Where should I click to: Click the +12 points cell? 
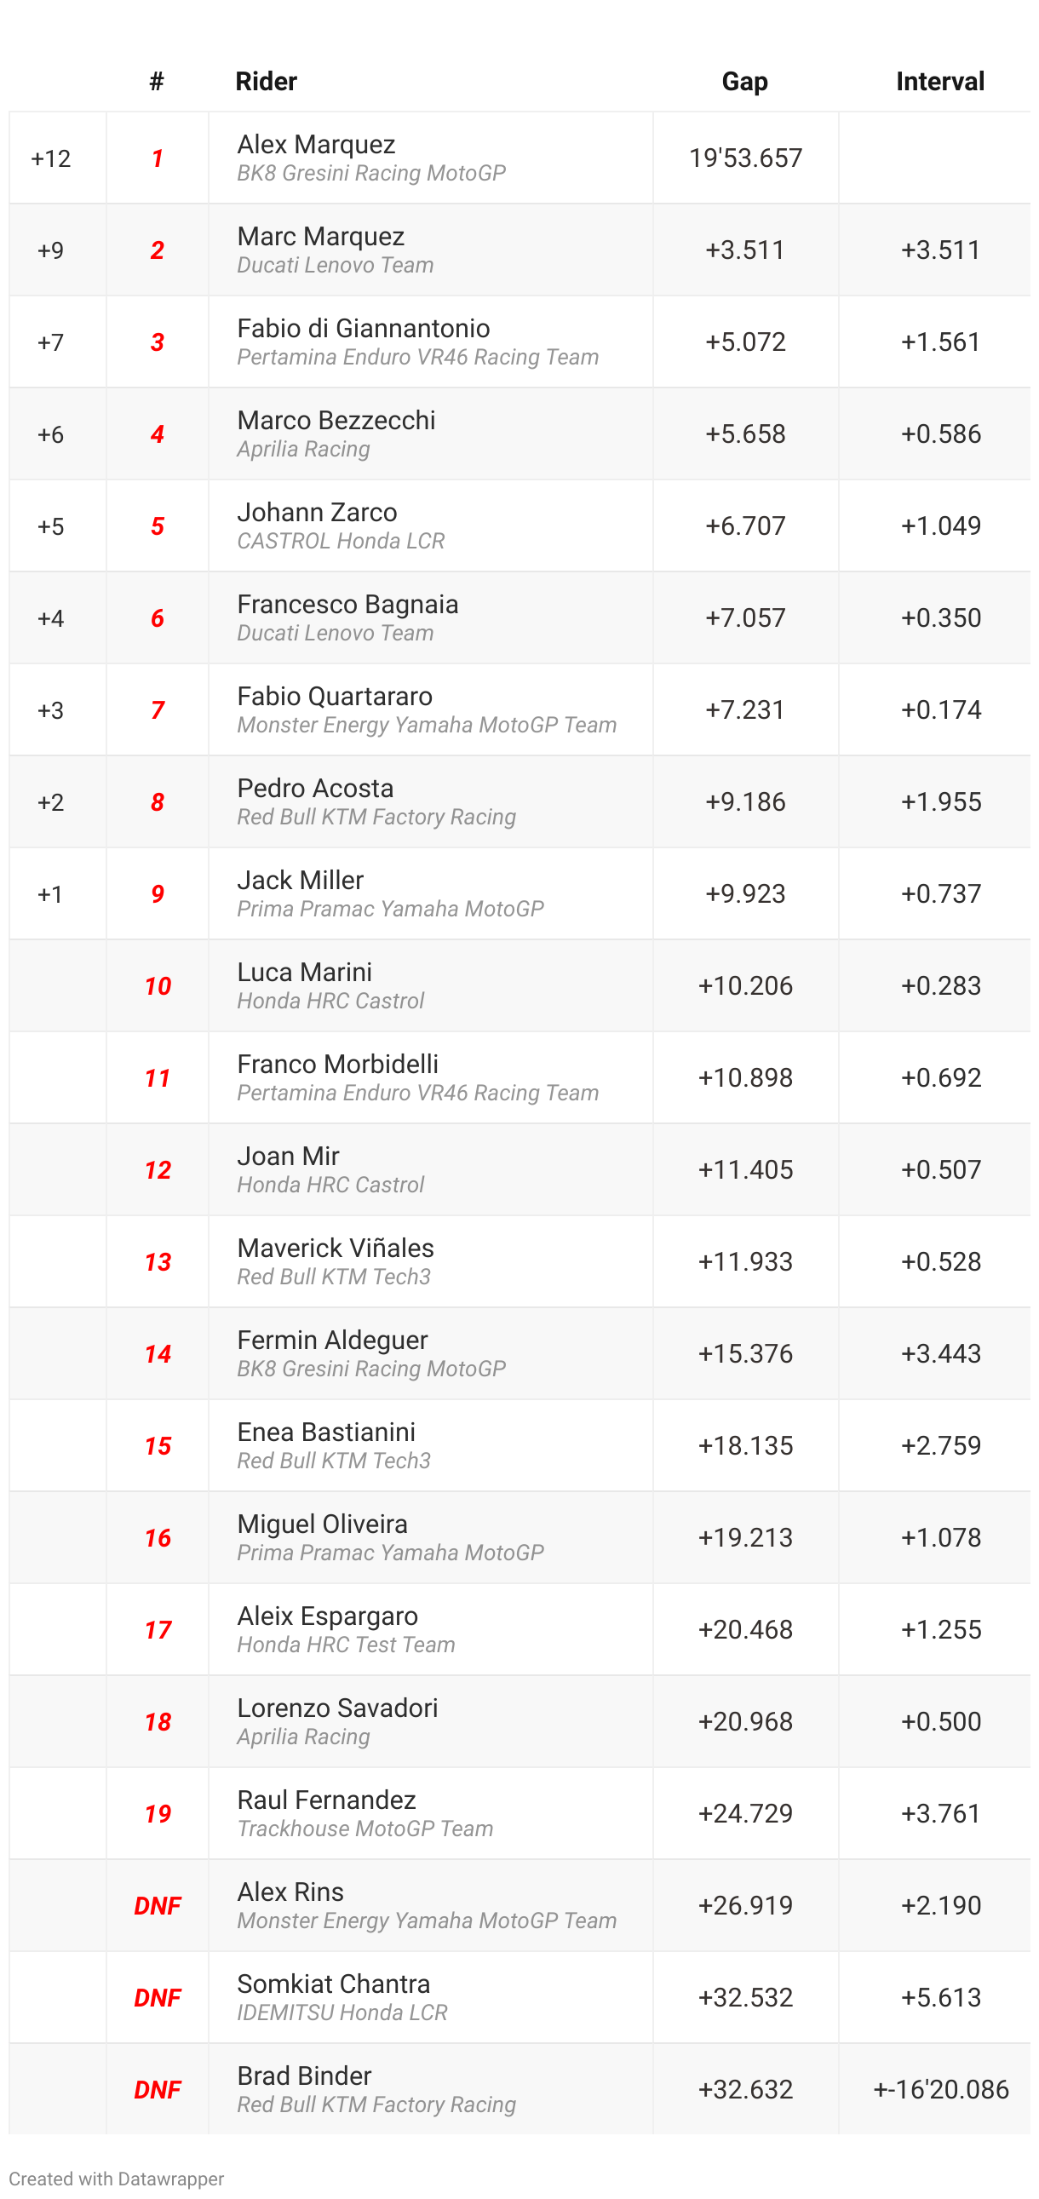50,158
